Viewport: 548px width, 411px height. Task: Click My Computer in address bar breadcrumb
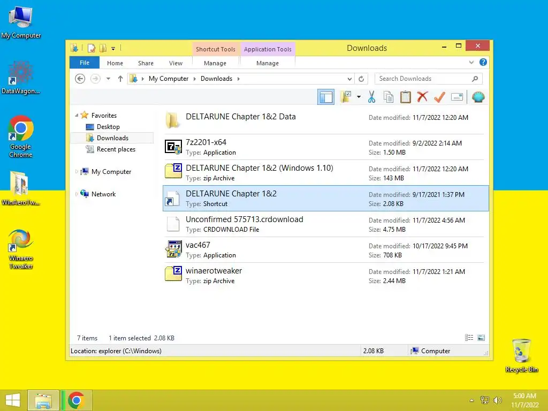pos(169,79)
